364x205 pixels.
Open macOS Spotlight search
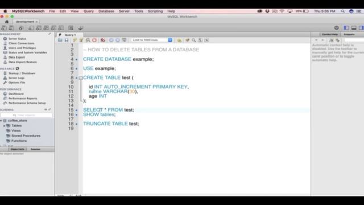pos(342,11)
